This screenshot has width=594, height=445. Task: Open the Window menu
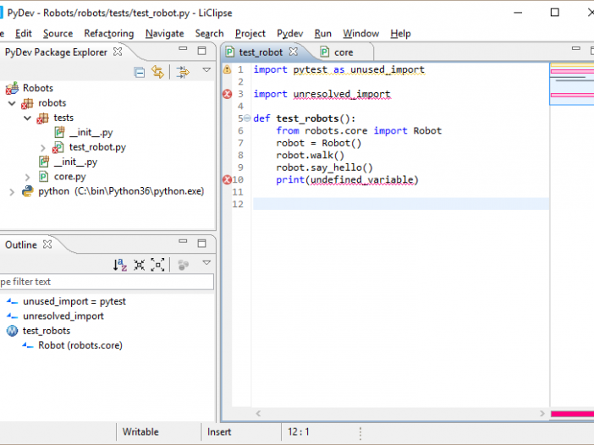360,34
